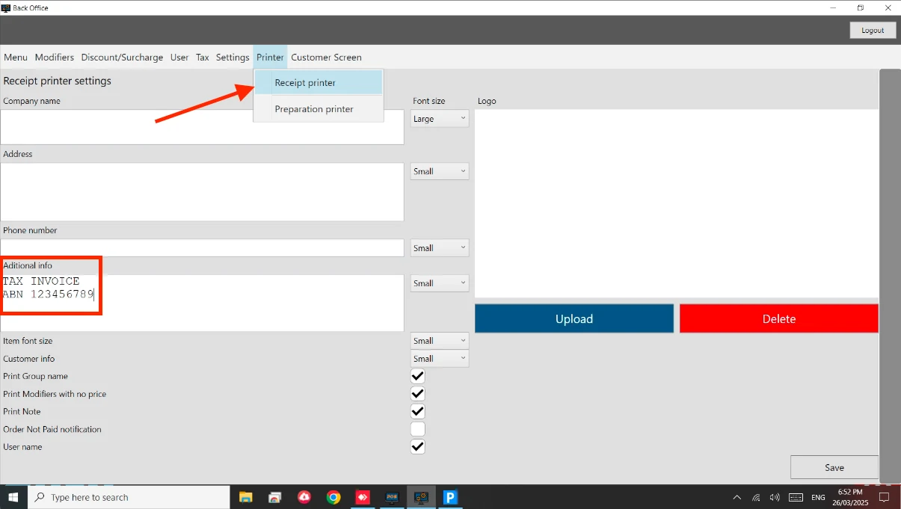Screen dimensions: 901x509
Task: Open the Company name font size dropdown
Action: 440,119
